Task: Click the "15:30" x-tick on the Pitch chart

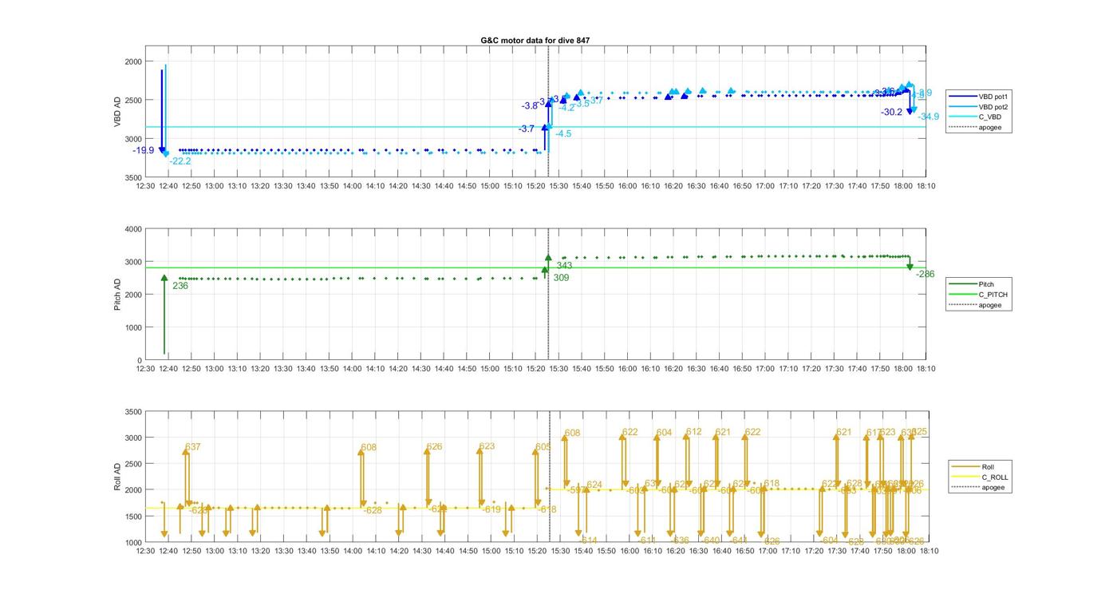Action: point(558,369)
